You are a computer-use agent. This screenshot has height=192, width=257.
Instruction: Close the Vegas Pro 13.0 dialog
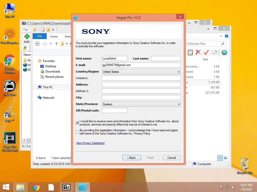(x=180, y=17)
